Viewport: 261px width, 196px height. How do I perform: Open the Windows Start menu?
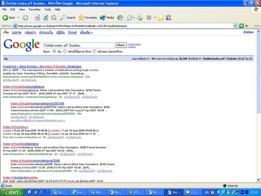[12, 192]
